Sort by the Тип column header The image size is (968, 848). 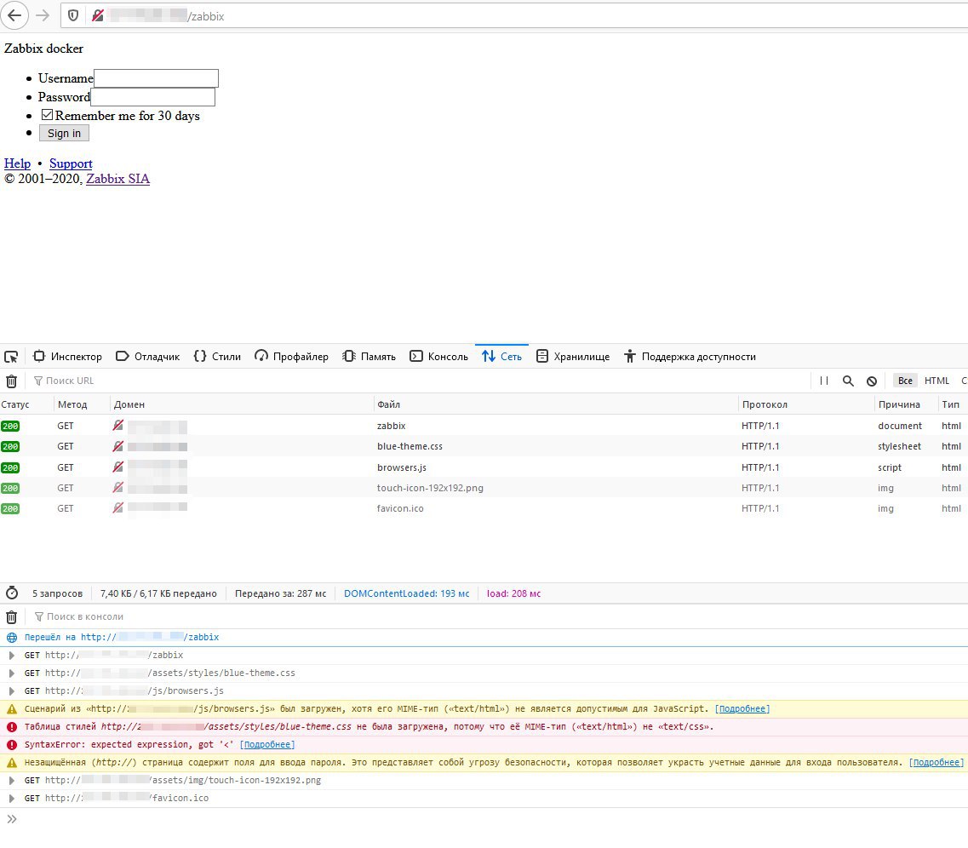(952, 405)
